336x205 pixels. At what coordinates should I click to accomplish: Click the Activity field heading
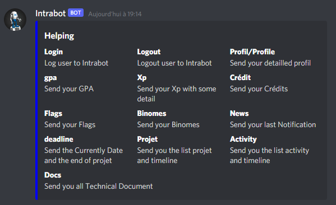[243, 139]
